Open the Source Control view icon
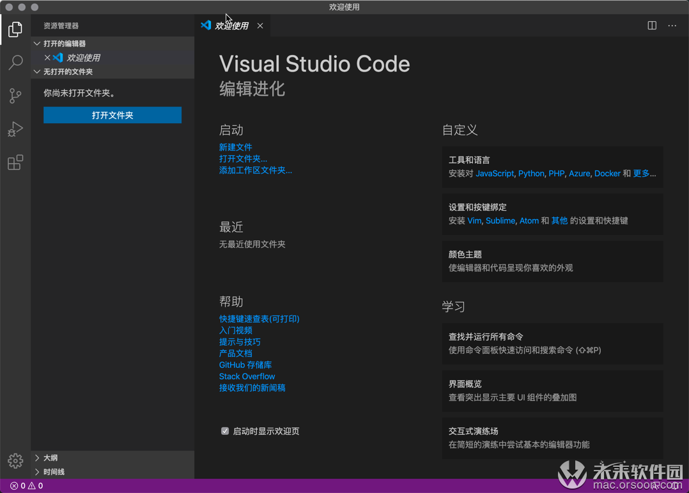 point(15,96)
